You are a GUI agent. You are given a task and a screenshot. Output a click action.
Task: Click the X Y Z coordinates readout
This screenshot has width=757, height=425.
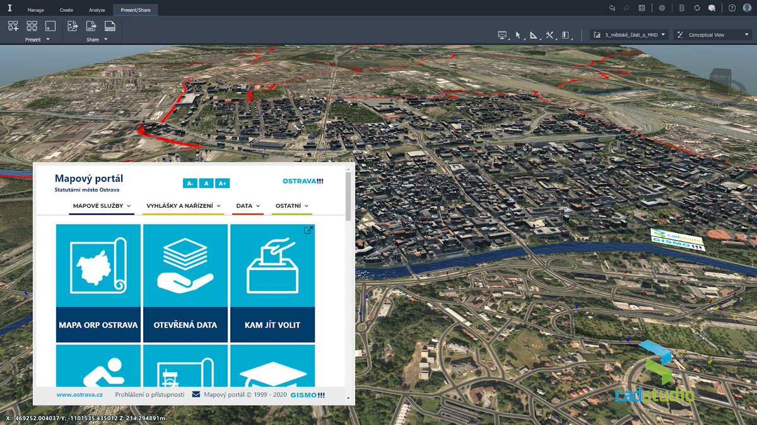point(85,419)
